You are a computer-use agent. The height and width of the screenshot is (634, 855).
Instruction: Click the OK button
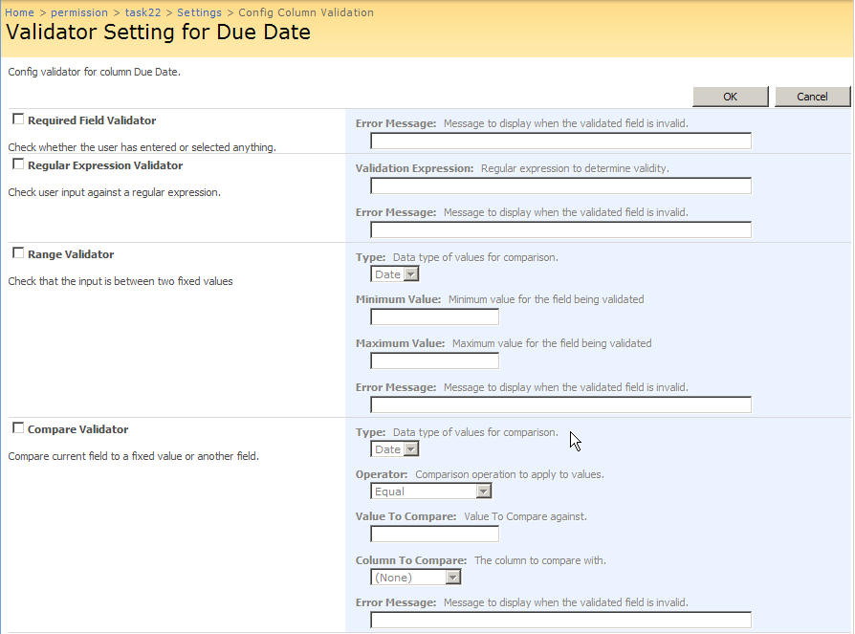(x=730, y=97)
